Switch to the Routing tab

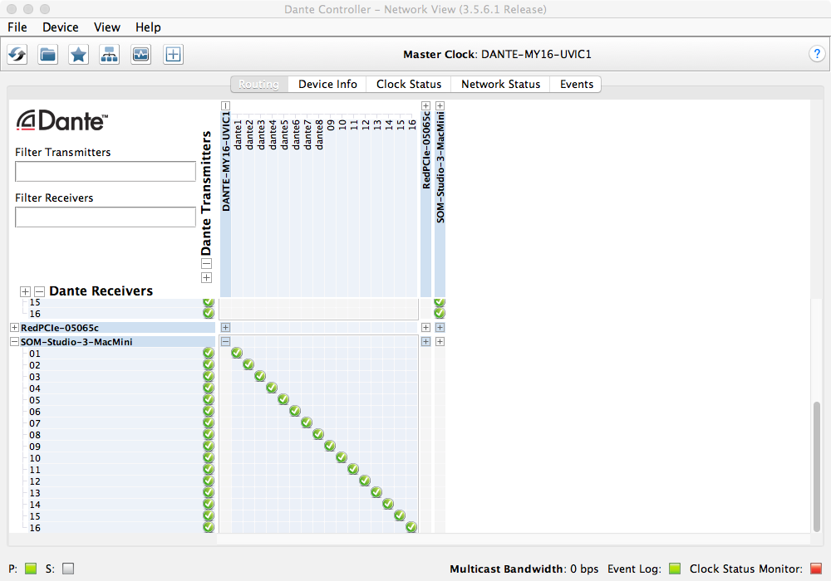(259, 84)
